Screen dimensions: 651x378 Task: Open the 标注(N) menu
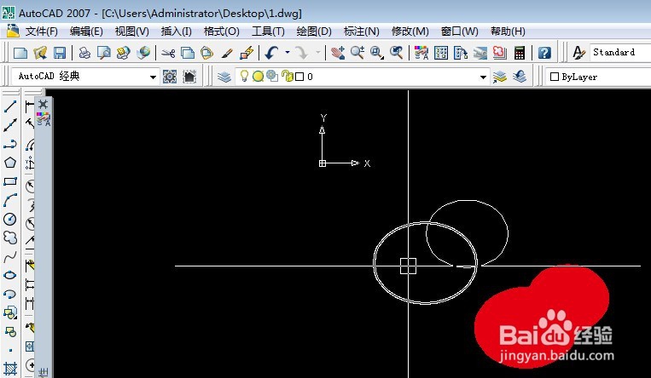361,31
